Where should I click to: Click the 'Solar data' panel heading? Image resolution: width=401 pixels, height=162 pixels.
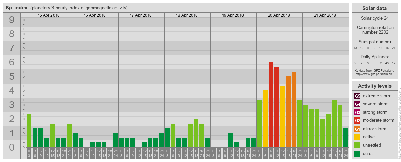[374, 8]
